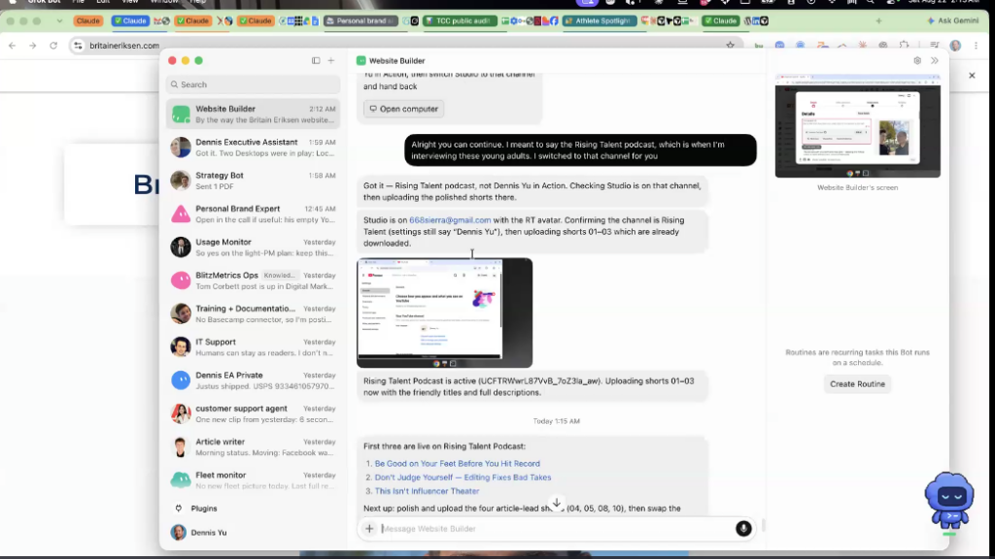Select the Article writer conversation

[254, 446]
